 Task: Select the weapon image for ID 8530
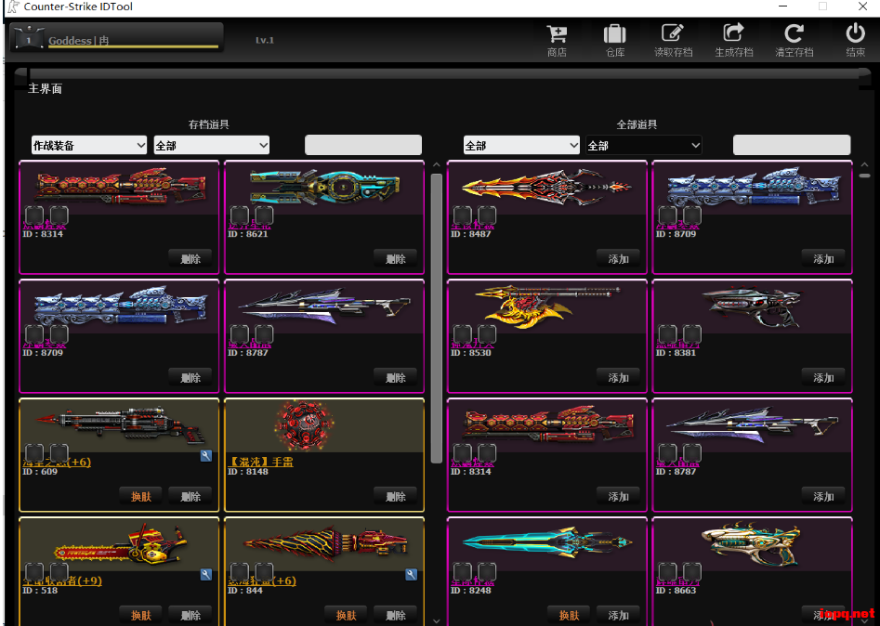tap(547, 306)
